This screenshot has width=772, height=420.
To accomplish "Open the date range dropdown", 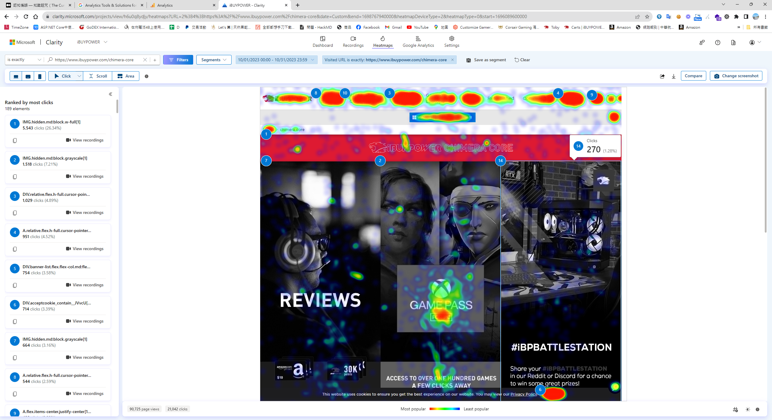I will 276,60.
